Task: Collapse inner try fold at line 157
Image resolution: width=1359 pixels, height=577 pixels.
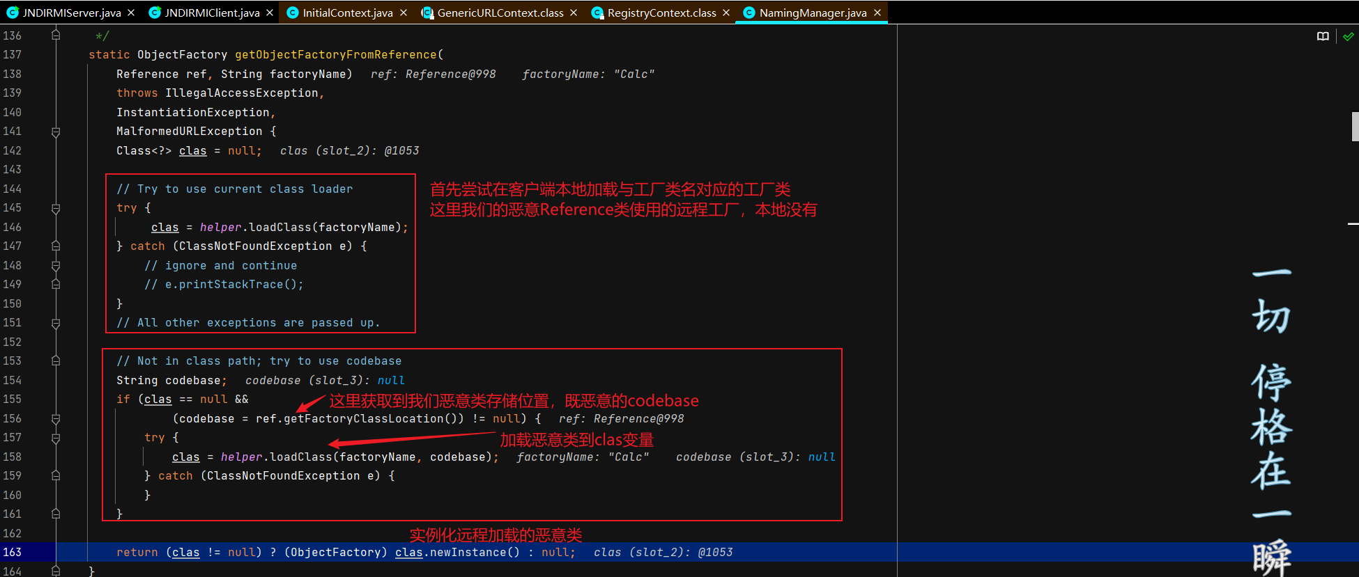Action: tap(56, 438)
